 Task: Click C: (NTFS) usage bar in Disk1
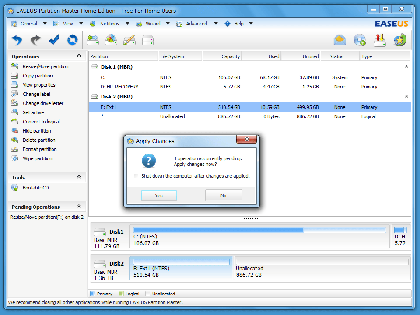[x=259, y=230]
